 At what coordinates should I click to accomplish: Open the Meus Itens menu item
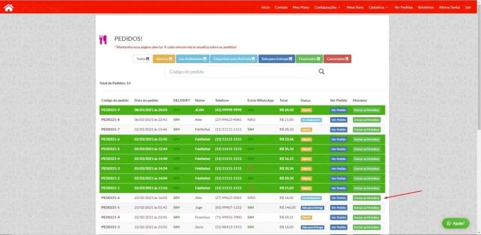click(355, 7)
